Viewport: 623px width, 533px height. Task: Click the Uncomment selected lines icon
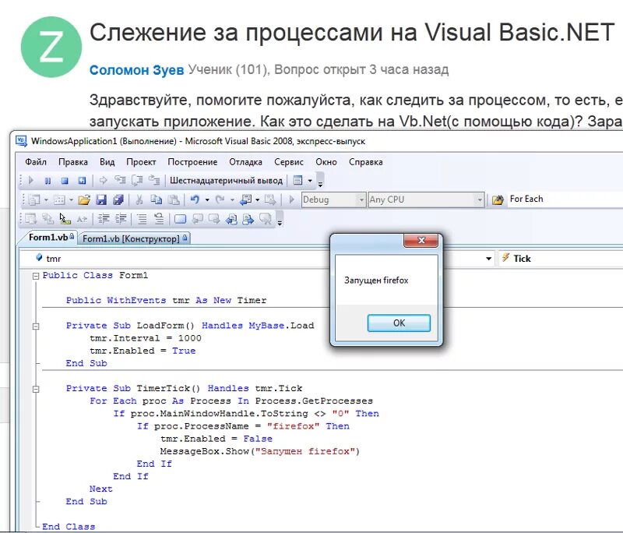coord(159,219)
